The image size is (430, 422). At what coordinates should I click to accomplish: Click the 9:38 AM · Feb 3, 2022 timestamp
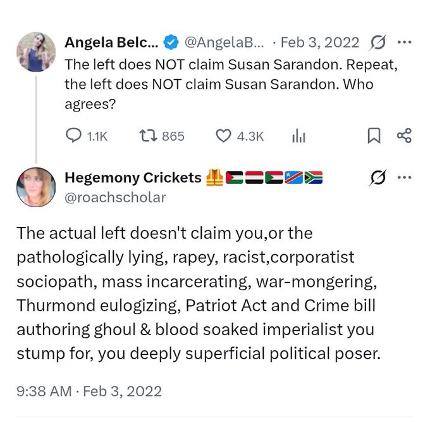click(x=89, y=391)
